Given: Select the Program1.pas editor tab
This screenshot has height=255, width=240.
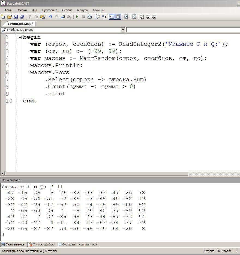Looking at the screenshot, I should tap(20, 24).
